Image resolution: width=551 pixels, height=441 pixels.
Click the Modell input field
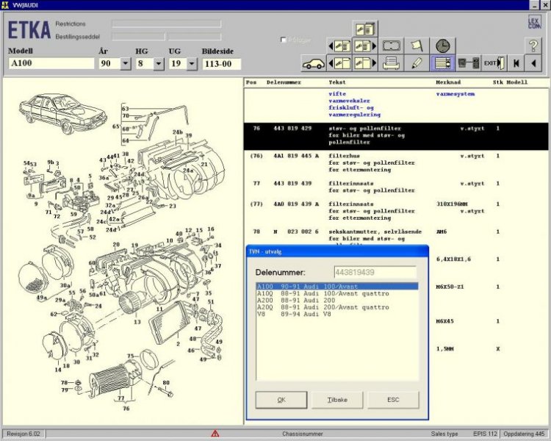[51, 64]
